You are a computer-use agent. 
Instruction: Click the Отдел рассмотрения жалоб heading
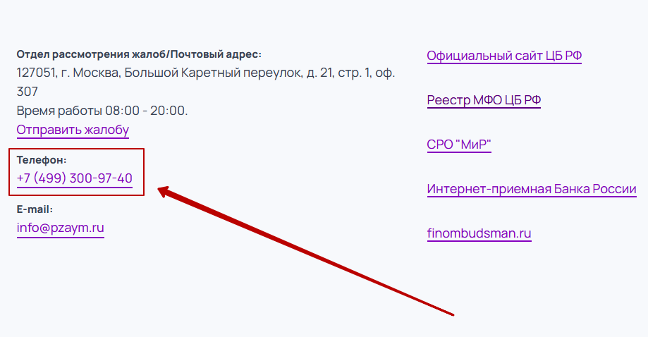(139, 54)
